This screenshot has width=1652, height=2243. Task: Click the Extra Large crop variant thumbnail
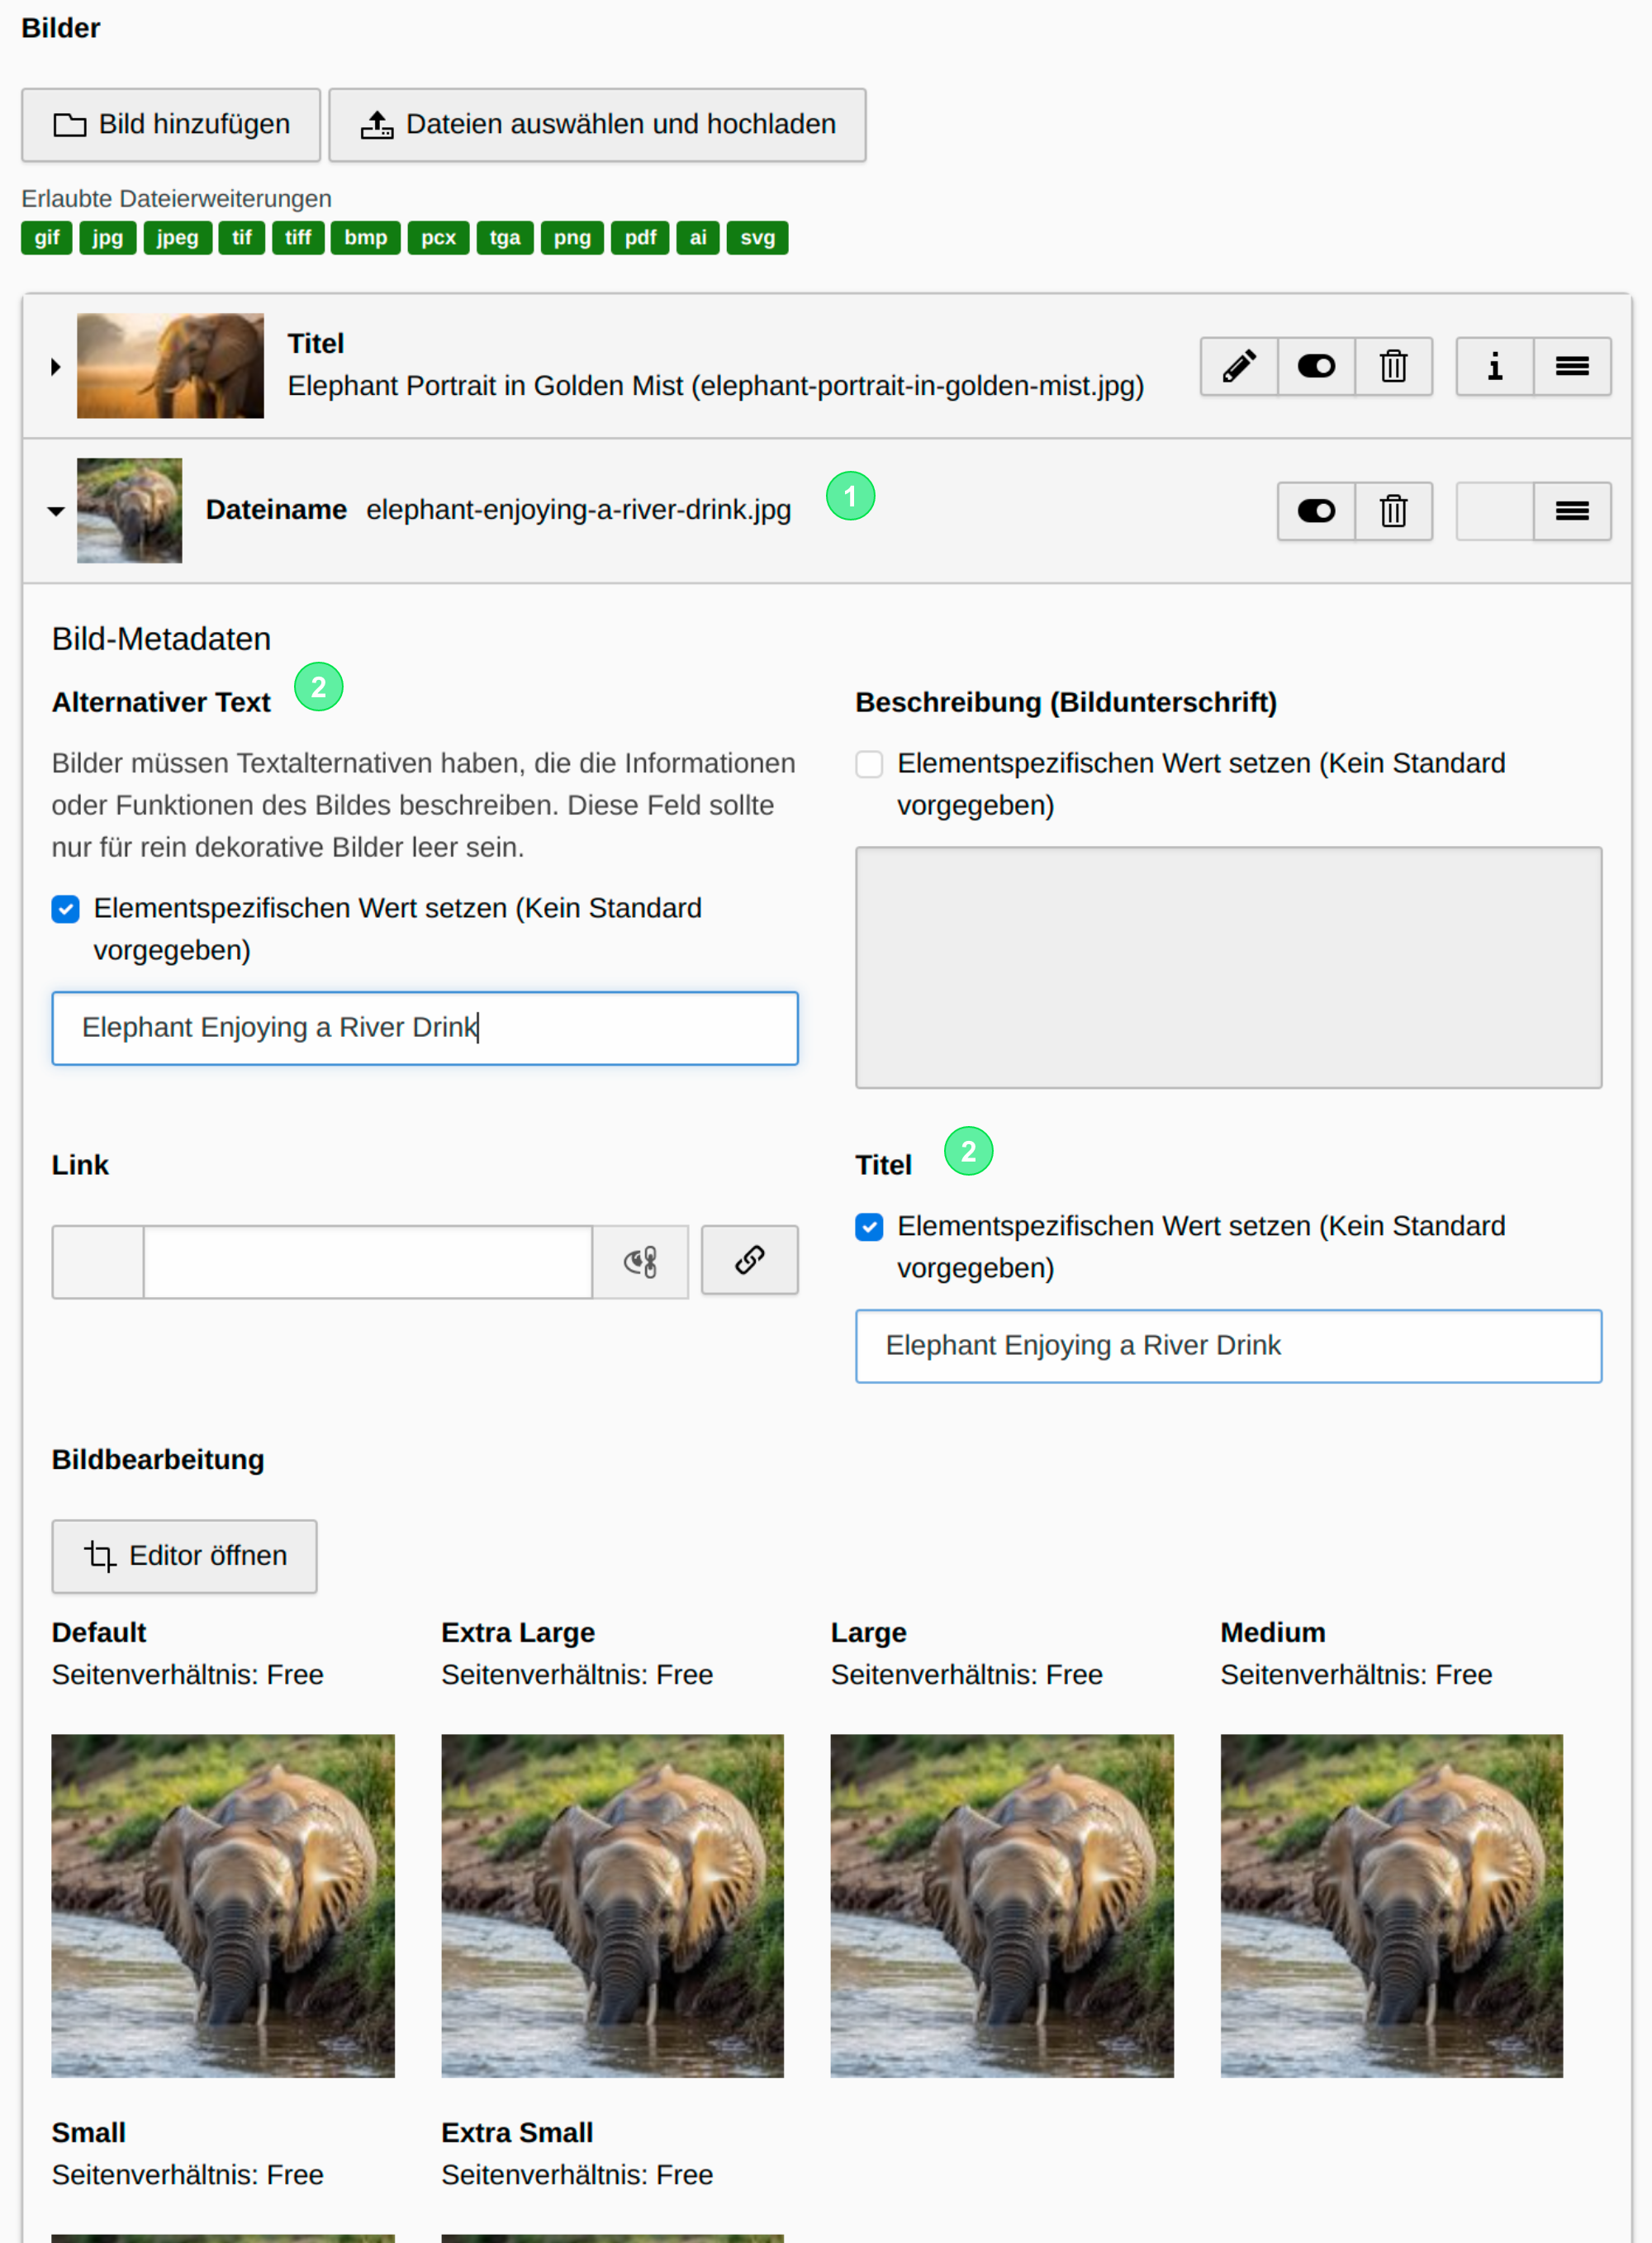[613, 1906]
